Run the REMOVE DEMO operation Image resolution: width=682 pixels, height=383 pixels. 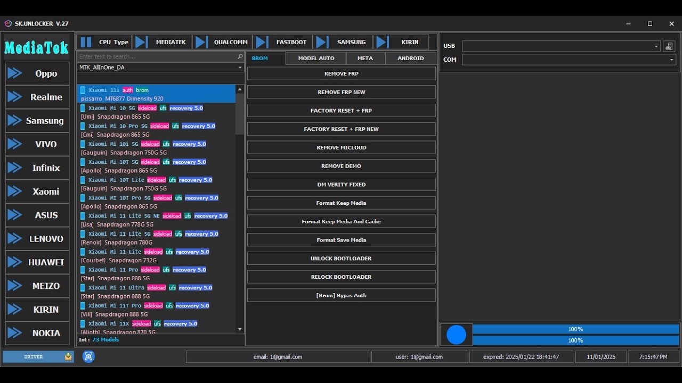pyautogui.click(x=342, y=166)
